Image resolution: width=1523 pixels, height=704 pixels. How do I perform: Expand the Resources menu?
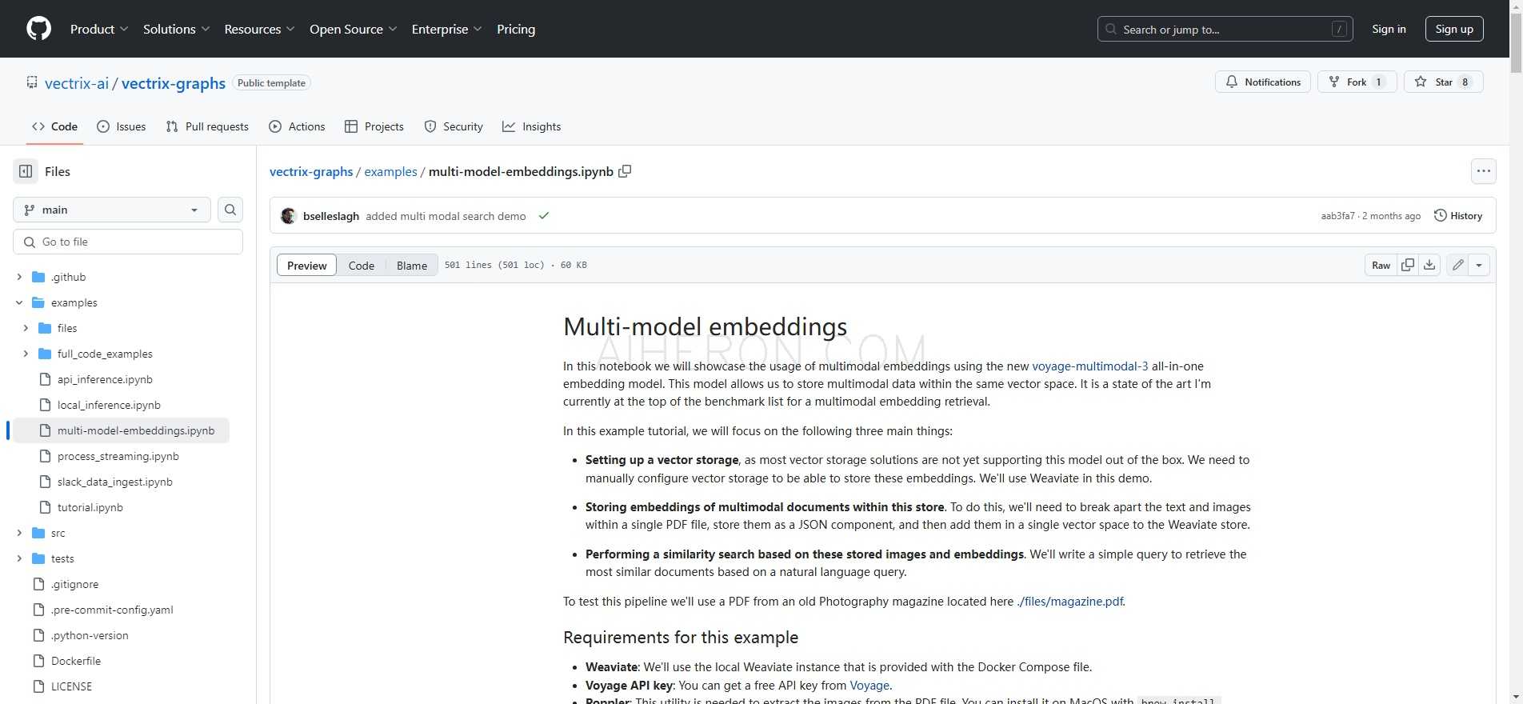[259, 29]
